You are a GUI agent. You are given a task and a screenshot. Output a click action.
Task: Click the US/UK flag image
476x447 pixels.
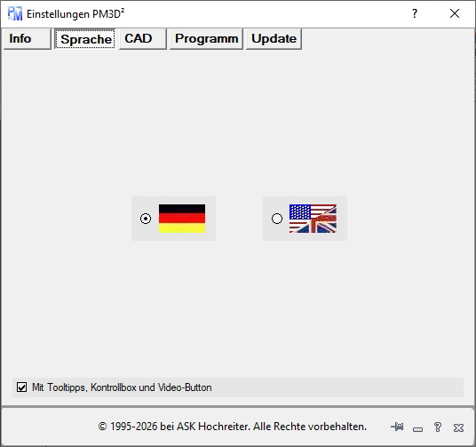coord(313,219)
